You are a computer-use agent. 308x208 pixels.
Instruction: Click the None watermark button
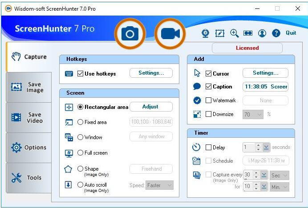pyautogui.click(x=266, y=100)
